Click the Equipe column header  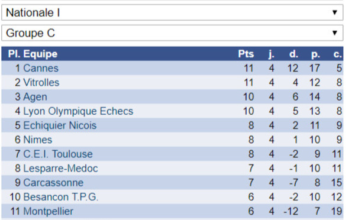click(x=40, y=54)
